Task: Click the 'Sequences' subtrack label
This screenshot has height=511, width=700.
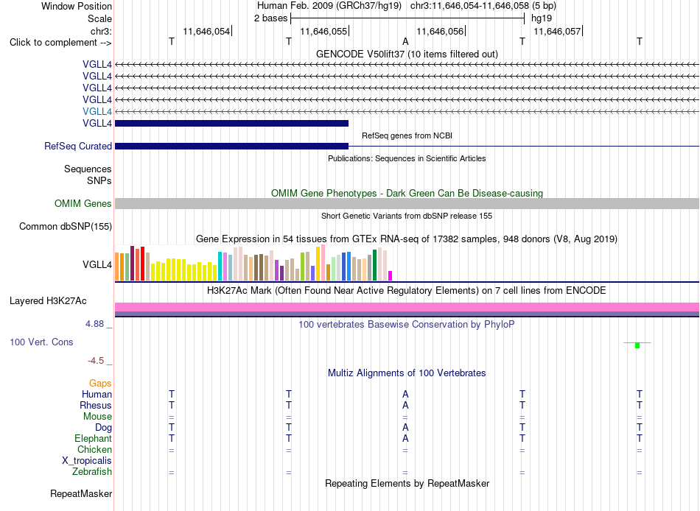Action: click(x=88, y=169)
